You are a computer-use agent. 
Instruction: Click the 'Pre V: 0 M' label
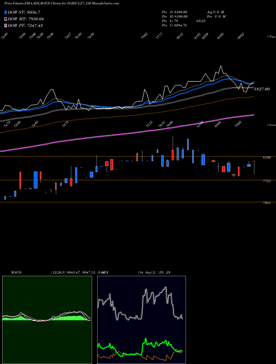pyautogui.click(x=216, y=17)
